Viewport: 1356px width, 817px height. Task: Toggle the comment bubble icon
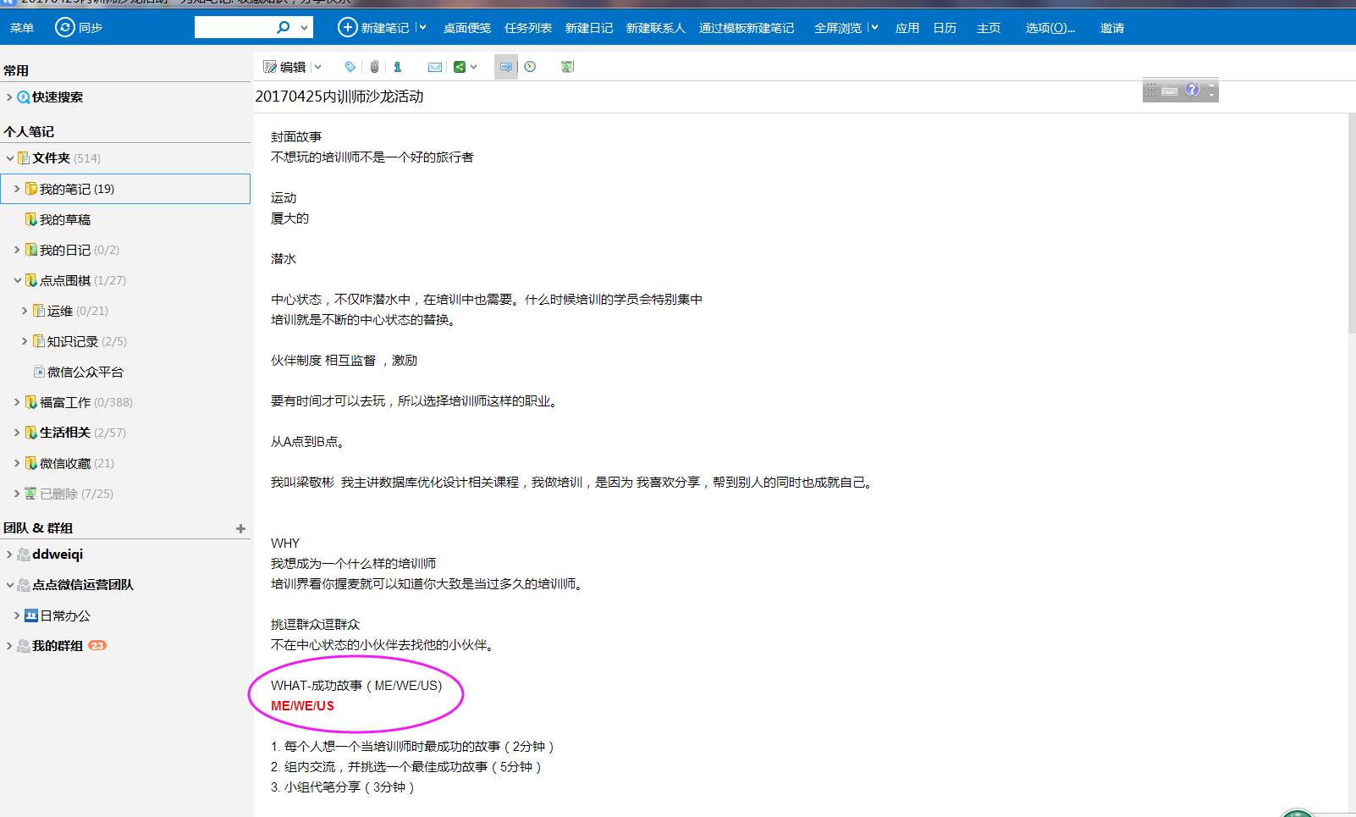[x=505, y=67]
